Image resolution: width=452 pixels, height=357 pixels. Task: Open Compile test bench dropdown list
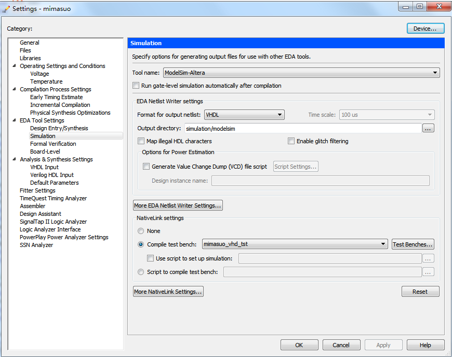[x=295, y=244]
